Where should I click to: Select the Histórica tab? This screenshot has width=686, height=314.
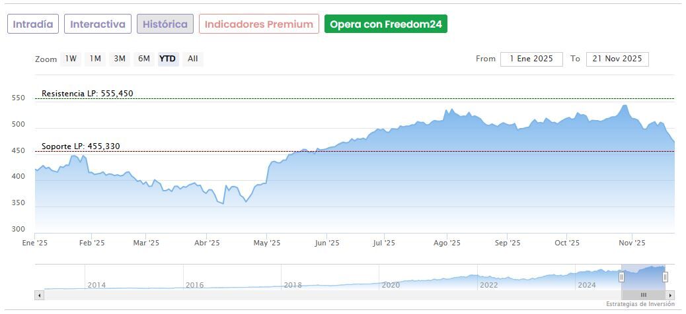pyautogui.click(x=165, y=24)
